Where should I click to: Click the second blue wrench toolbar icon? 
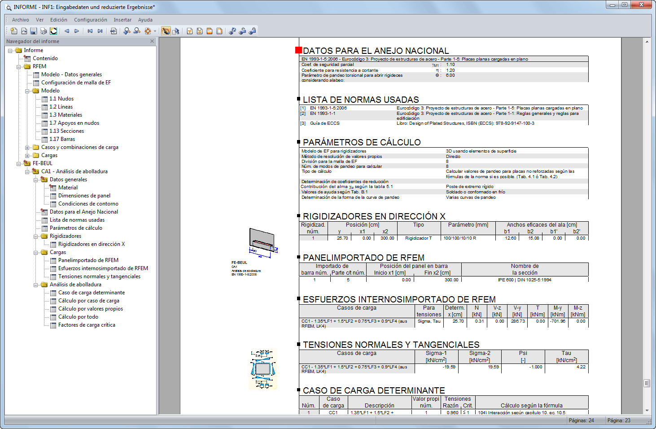click(242, 31)
